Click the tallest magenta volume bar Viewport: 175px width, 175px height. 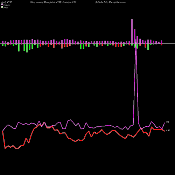tap(132, 31)
